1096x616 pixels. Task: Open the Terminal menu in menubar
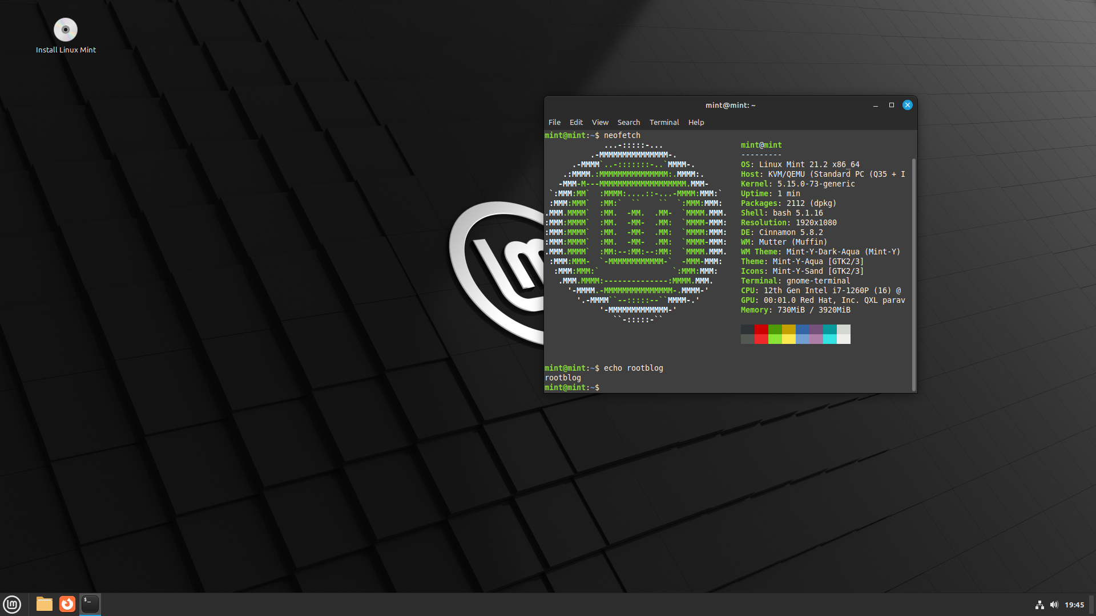664,122
